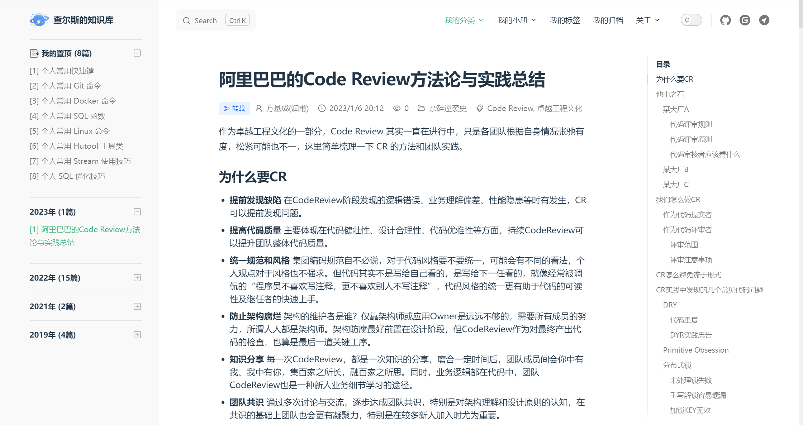Click the search magnifier icon
The width and height of the screenshot is (803, 425).
186,21
